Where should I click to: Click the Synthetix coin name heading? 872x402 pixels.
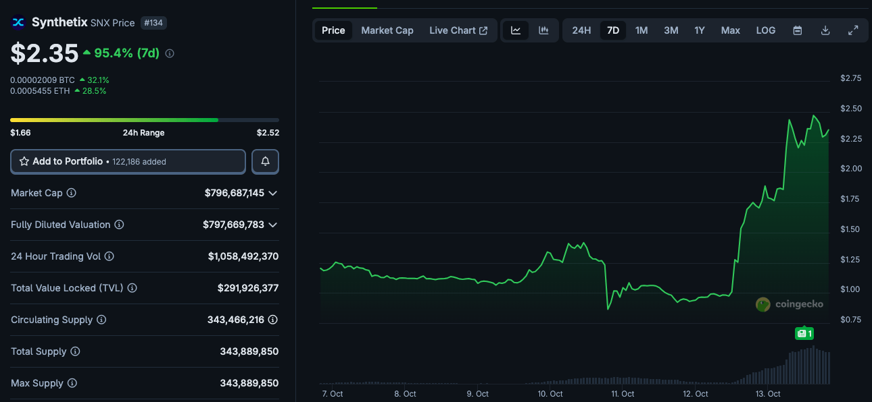pos(59,22)
